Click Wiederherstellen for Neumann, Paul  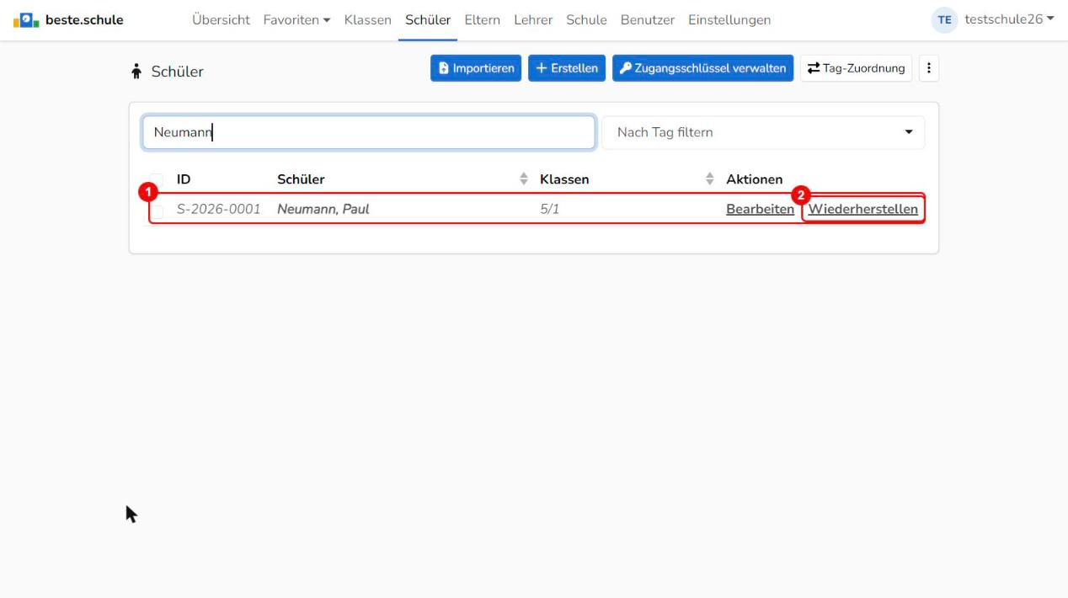click(863, 210)
